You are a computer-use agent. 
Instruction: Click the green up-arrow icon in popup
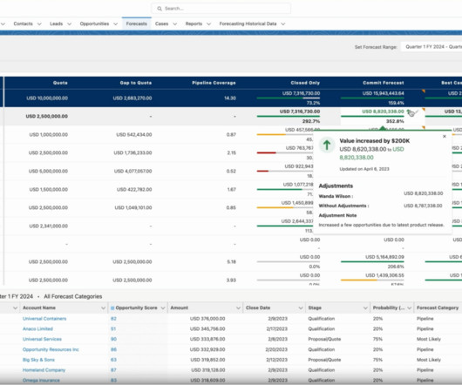point(327,145)
